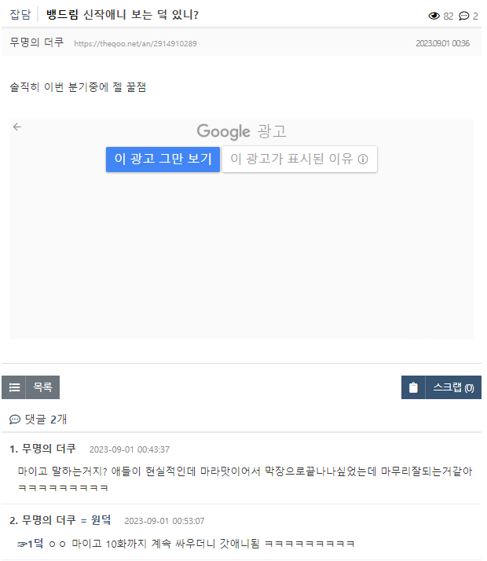Open the theqoo.net post URL link
487x561 pixels.
[x=135, y=43]
